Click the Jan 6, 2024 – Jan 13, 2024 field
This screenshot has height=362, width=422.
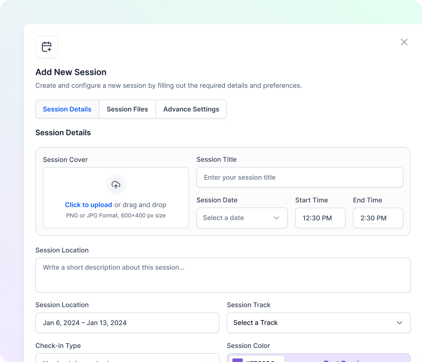127,323
